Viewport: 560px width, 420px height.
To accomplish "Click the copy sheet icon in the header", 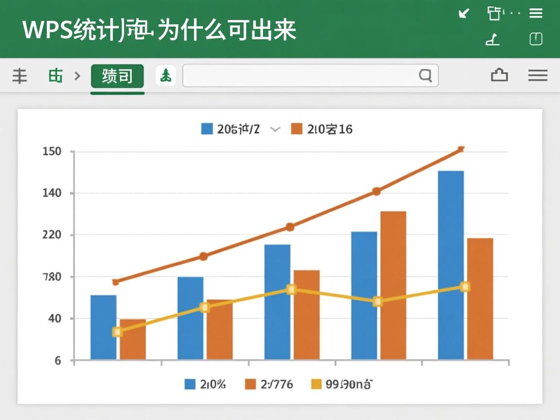I will pyautogui.click(x=493, y=14).
